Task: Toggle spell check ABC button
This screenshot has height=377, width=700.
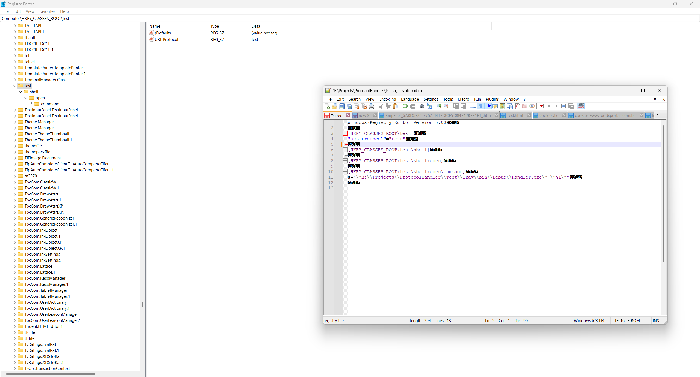Action: click(581, 106)
